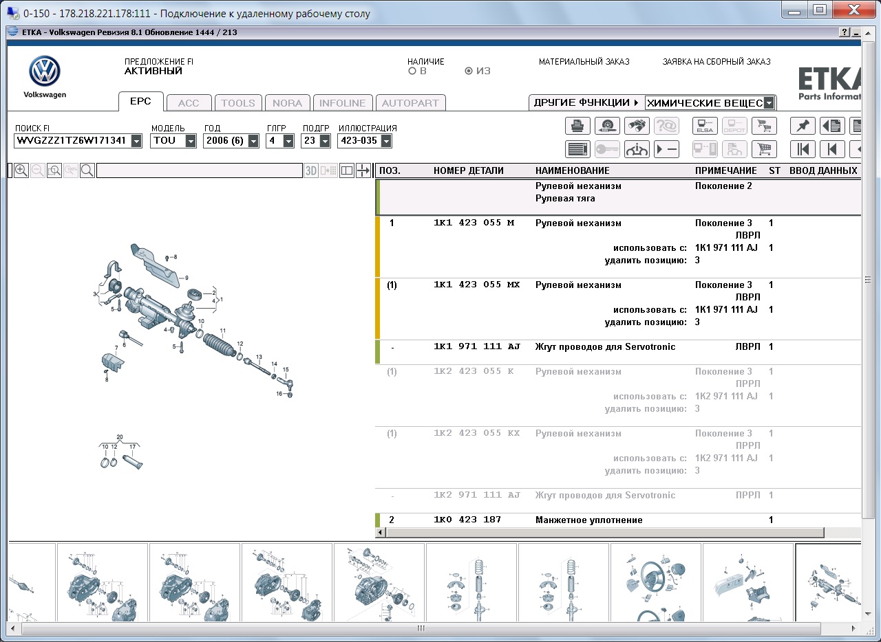Open the parts list lines icon
881x642 pixels.
(577, 149)
